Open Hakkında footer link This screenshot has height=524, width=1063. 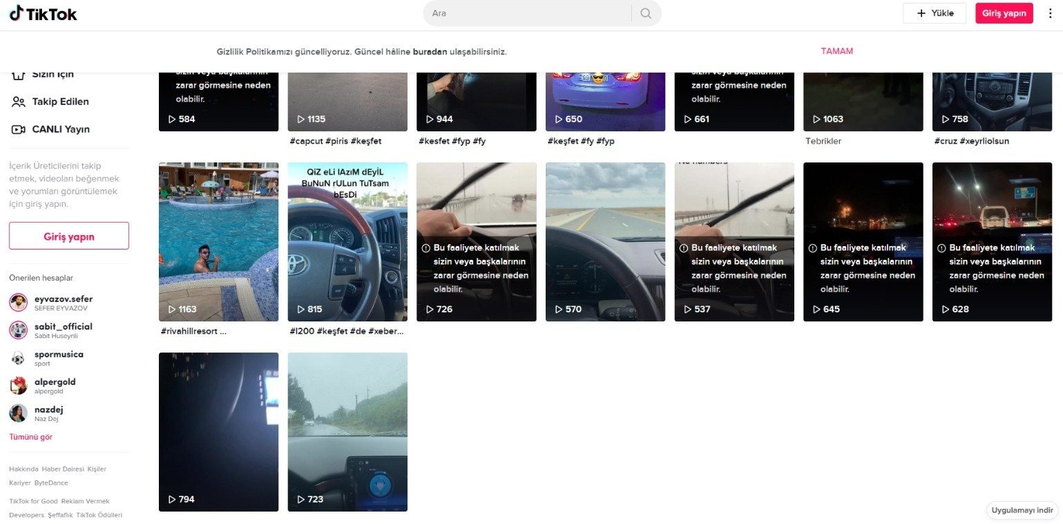23,469
